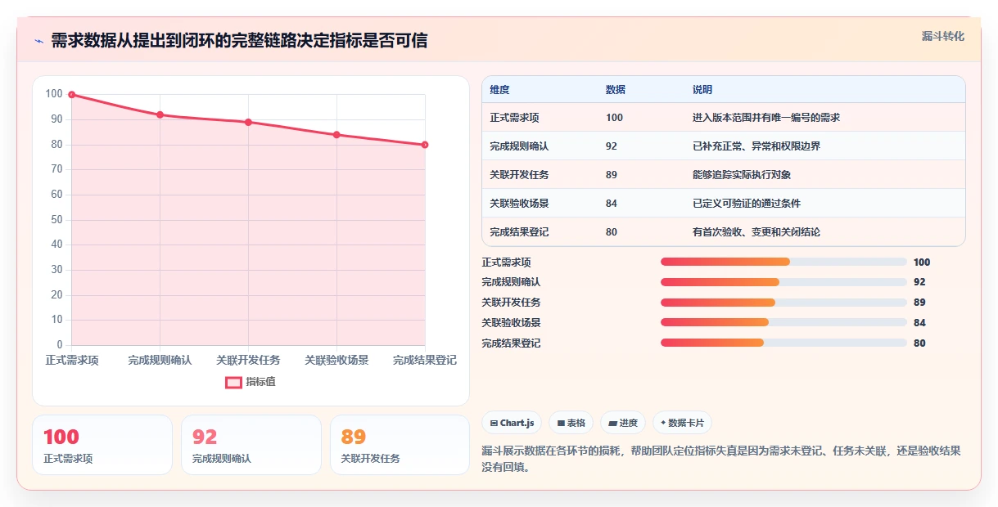Select the 关联开发任务 table row cell
998x507 pixels.
[519, 175]
